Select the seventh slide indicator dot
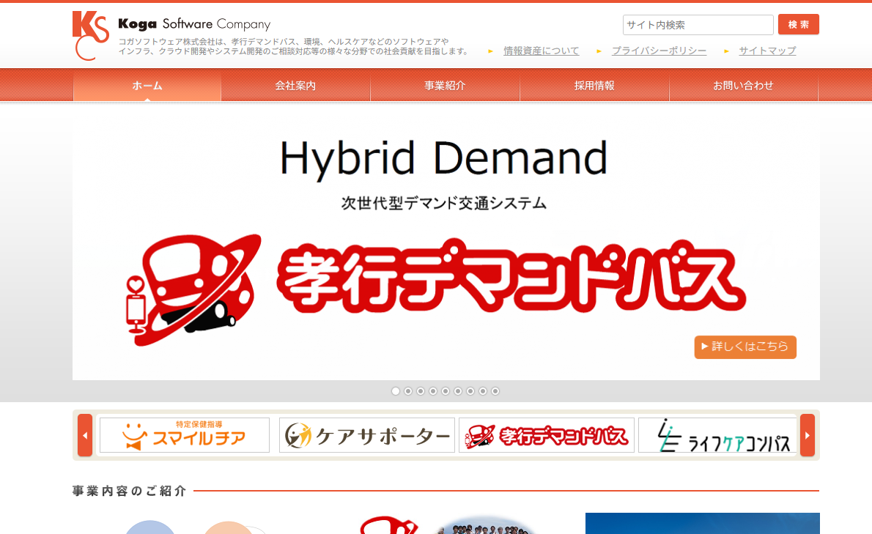The height and width of the screenshot is (534, 872). 470,391
